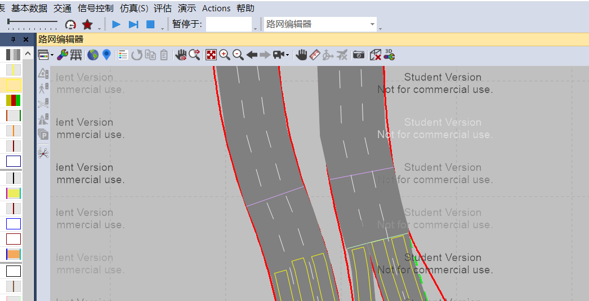Open the 演示 menu

pyautogui.click(x=187, y=8)
